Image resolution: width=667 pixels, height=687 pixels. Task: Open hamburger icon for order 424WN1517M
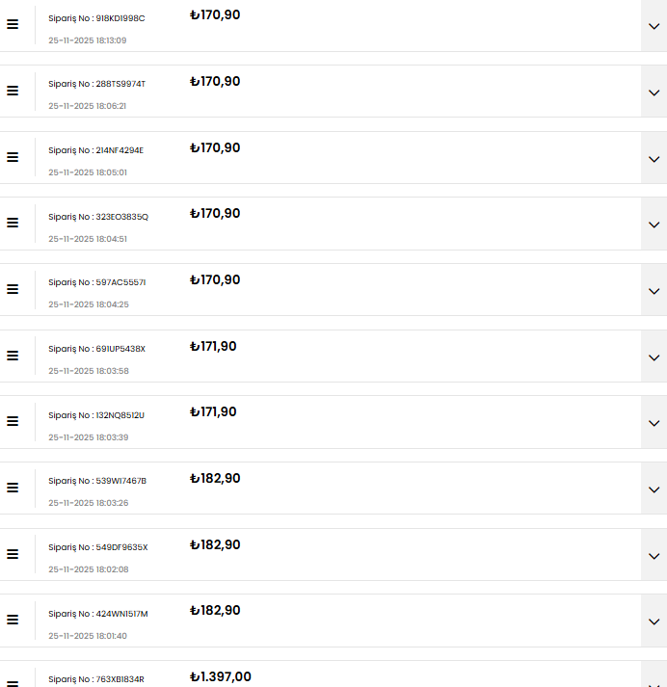[x=13, y=620]
